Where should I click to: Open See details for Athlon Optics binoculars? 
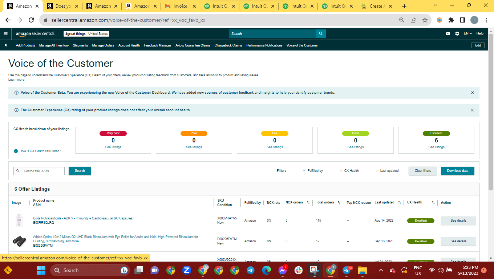point(458,241)
